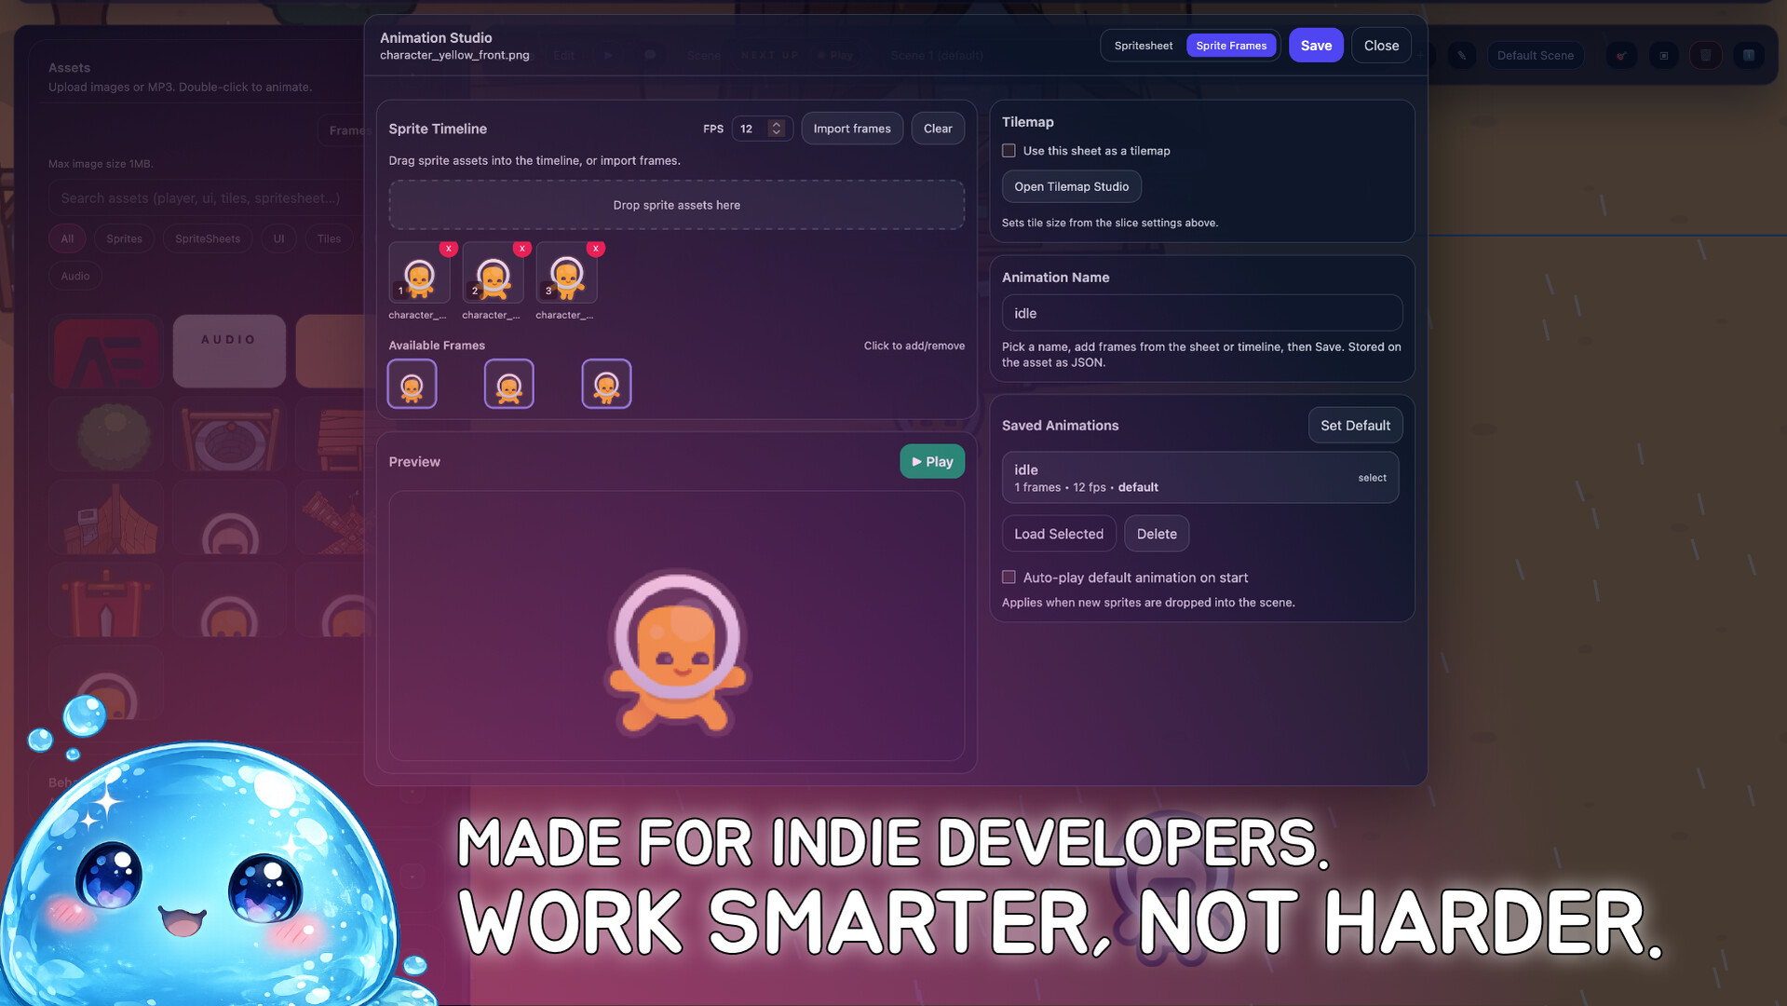
Task: Remove frame 2 from the sprite timeline
Action: click(522, 249)
